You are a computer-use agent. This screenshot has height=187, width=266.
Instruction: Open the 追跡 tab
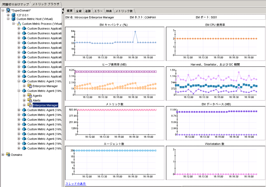tap(88, 11)
